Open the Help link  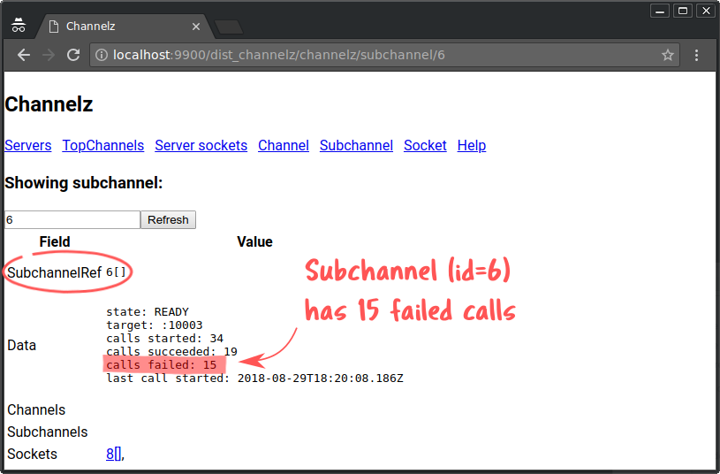click(x=472, y=146)
